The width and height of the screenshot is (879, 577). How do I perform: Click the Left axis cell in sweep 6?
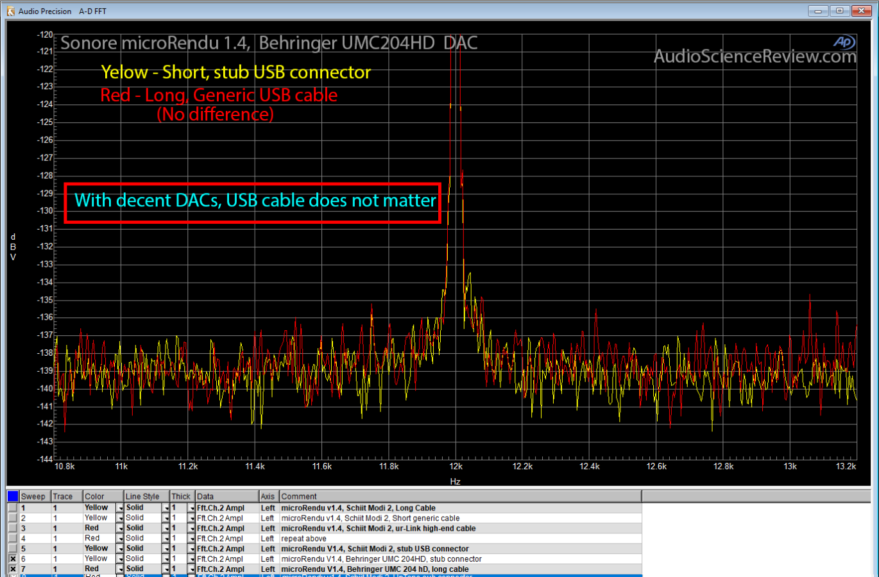coord(269,559)
